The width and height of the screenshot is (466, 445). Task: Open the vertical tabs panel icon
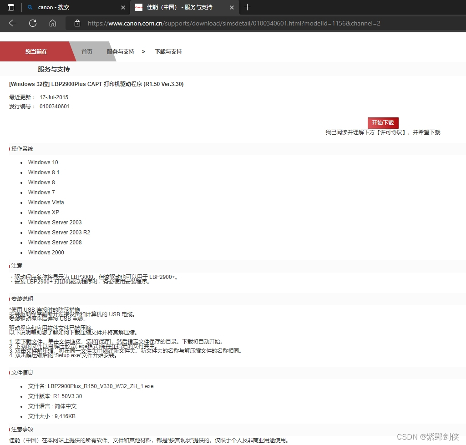(x=10, y=7)
